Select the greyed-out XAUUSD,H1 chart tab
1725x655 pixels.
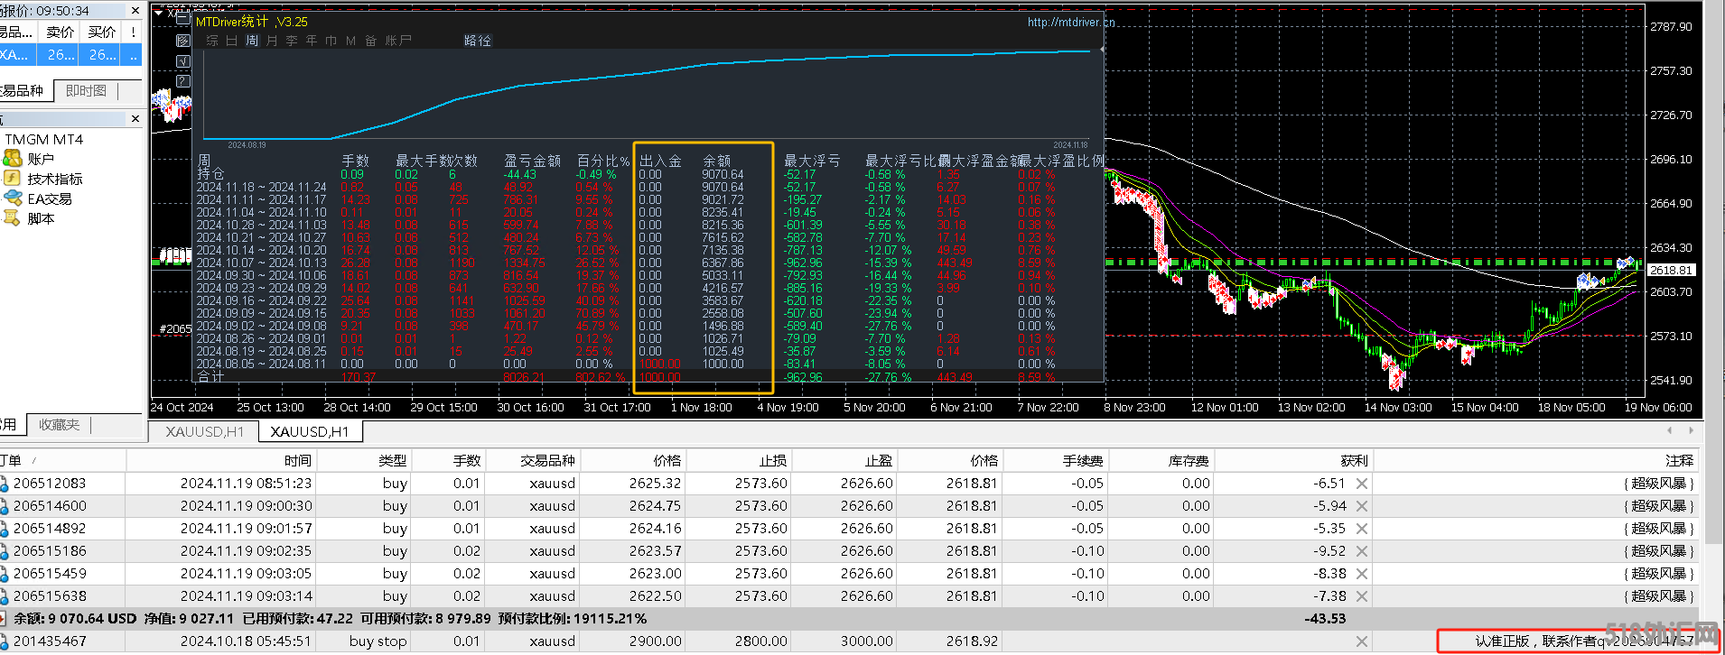point(205,432)
